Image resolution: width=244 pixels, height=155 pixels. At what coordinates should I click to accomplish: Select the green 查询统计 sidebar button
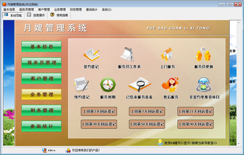[41, 126]
